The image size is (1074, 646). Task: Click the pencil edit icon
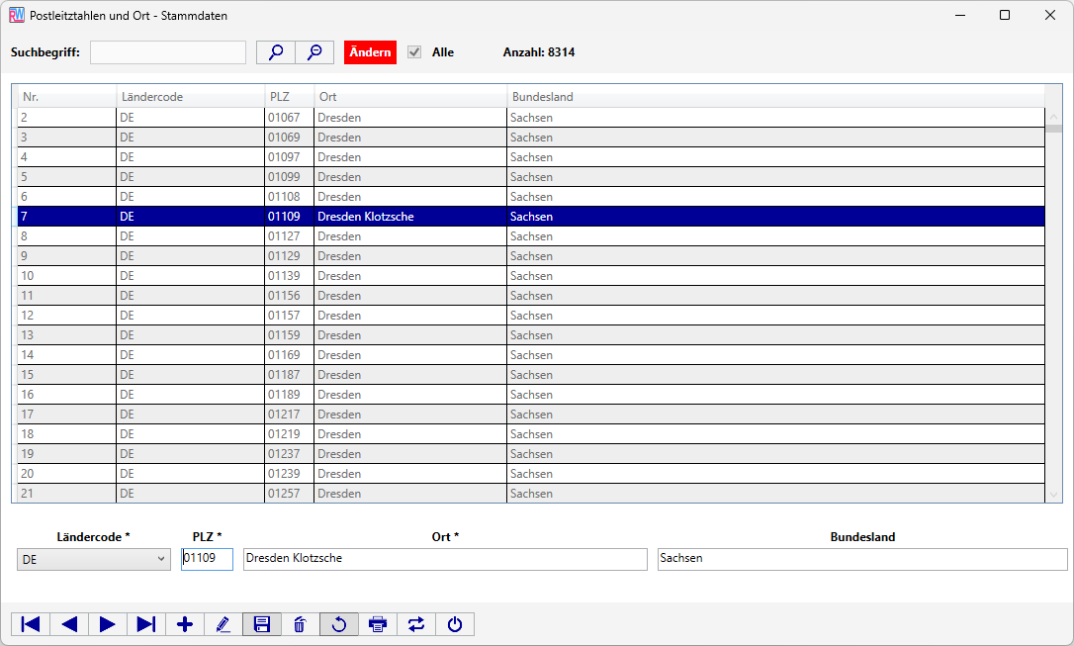pyautogui.click(x=224, y=624)
